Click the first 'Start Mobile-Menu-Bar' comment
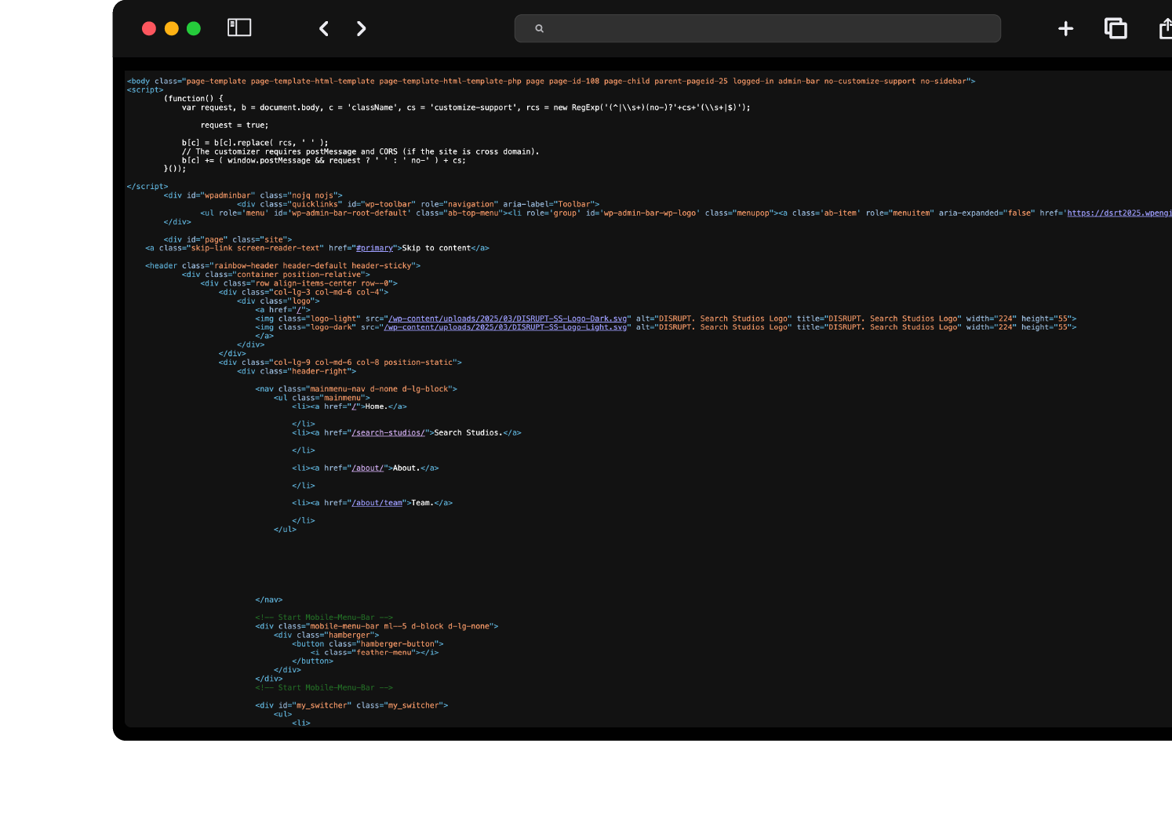 point(324,617)
